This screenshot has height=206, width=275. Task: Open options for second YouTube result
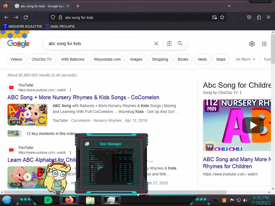(70, 153)
